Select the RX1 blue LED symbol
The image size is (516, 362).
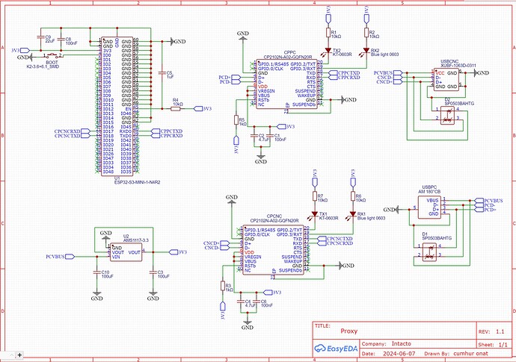coord(353,214)
